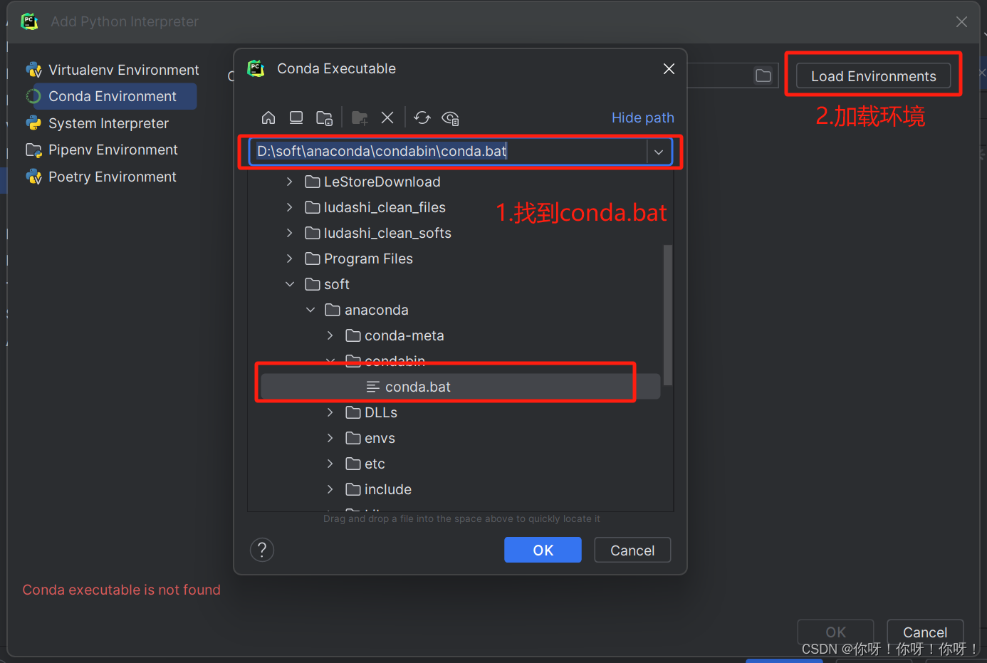
Task: Click OK in Conda Executable dialog
Action: 543,550
